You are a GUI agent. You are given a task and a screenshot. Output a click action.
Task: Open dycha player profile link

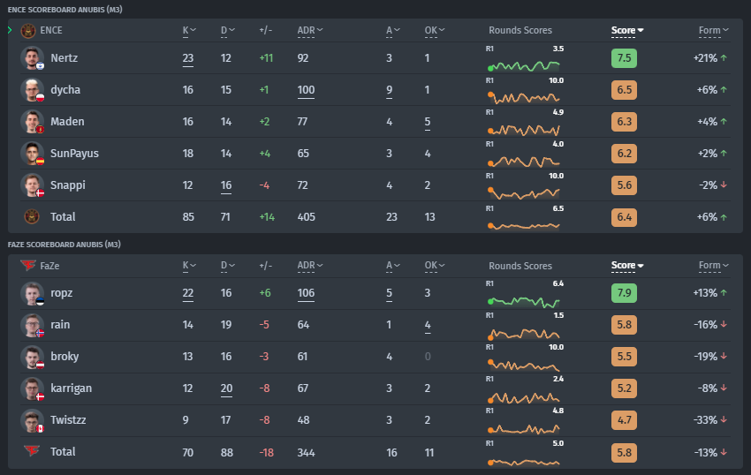(65, 90)
